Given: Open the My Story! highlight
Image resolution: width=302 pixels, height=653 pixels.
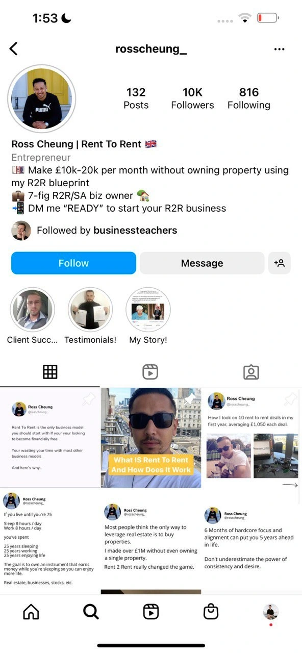Looking at the screenshot, I should tap(148, 316).
